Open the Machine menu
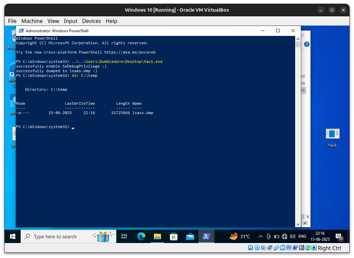The width and height of the screenshot is (354, 258). 32,21
